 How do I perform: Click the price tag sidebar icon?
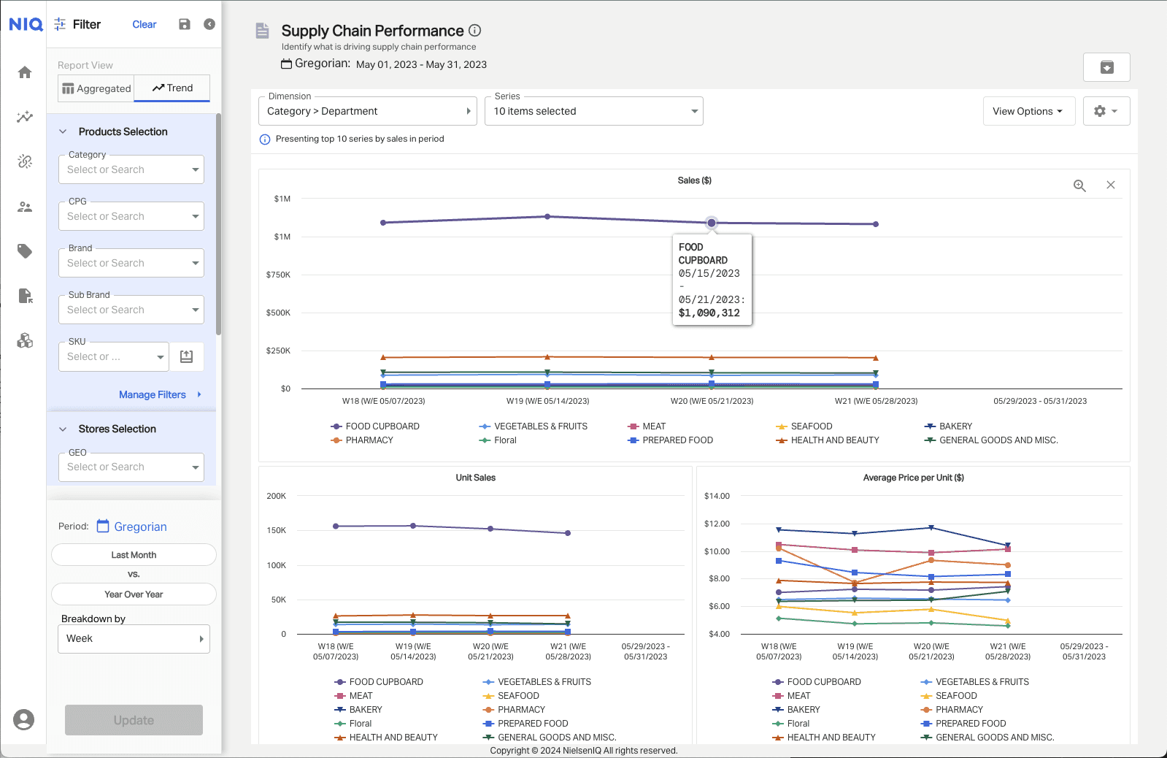click(25, 251)
